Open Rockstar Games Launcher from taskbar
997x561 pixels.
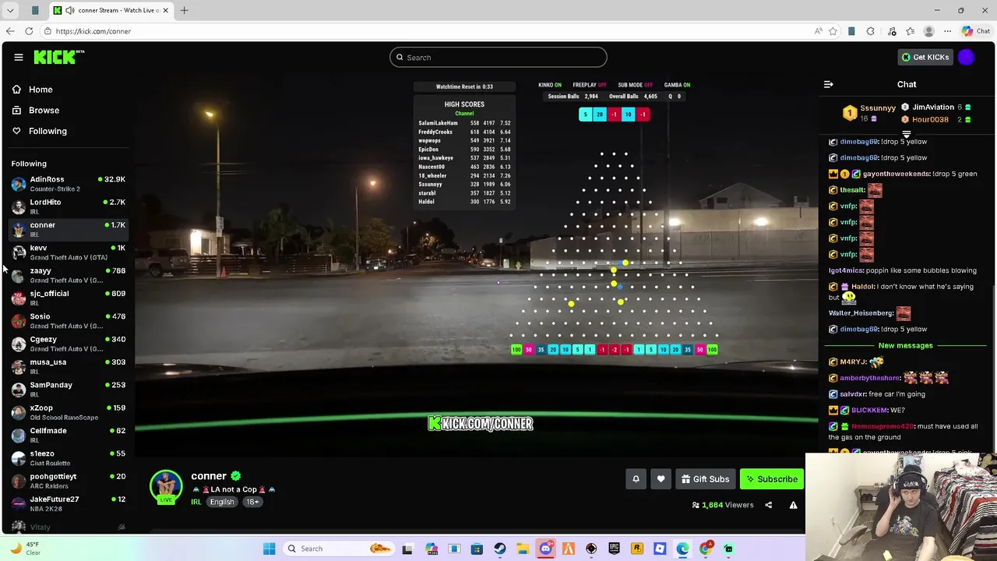(x=637, y=549)
